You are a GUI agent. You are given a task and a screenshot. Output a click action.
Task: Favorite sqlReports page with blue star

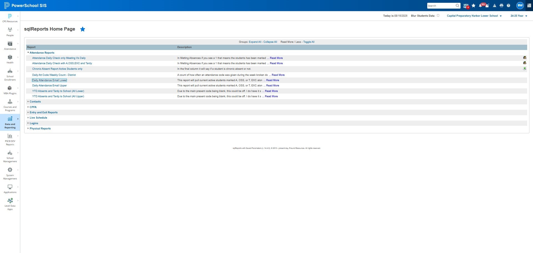pyautogui.click(x=83, y=29)
